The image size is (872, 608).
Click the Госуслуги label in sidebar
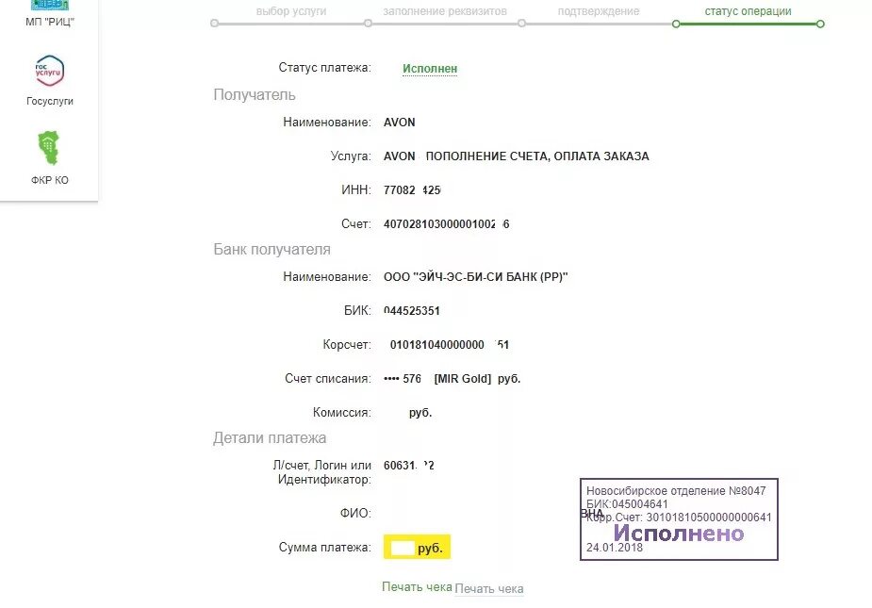pyautogui.click(x=50, y=101)
